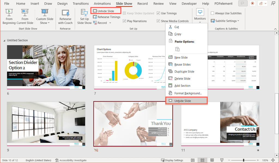
Task: Click zoom in plus button
Action: pyautogui.click(x=258, y=160)
